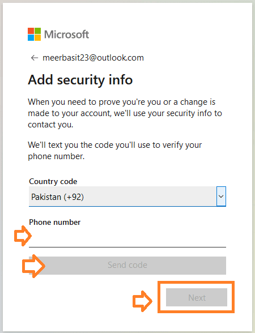Image resolution: width=255 pixels, height=333 pixels.
Task: Select the meerbasit23@outlook.com email text
Action: (x=93, y=58)
